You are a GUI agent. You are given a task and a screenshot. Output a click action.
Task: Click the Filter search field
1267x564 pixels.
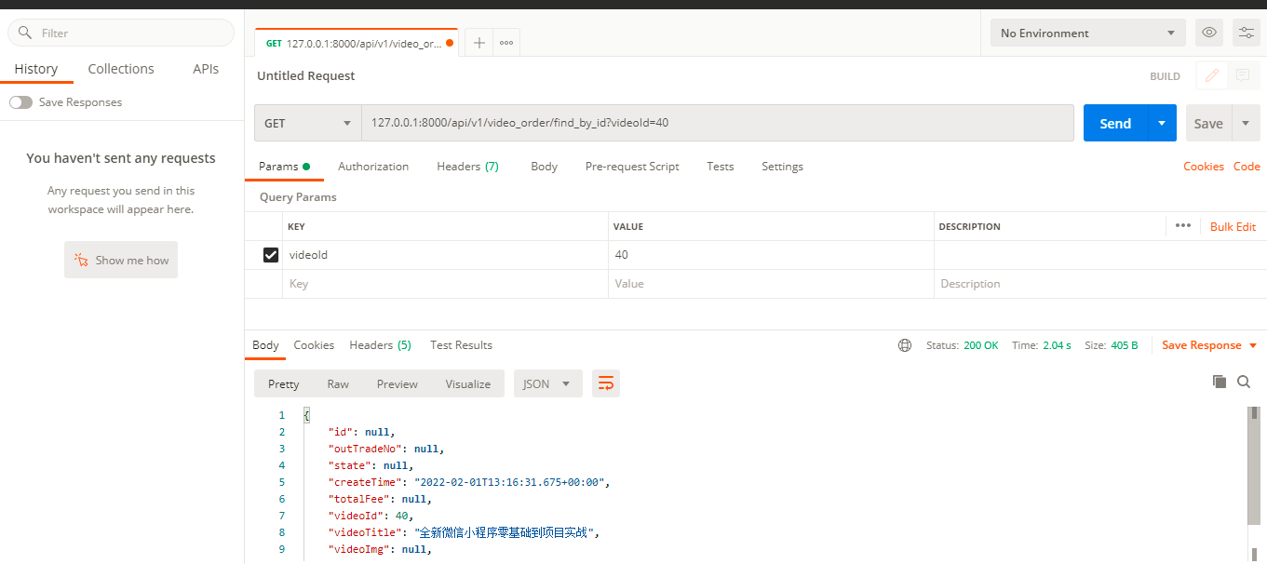point(121,33)
